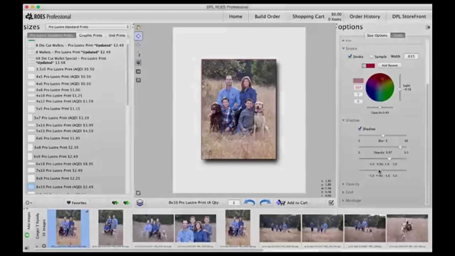Screen dimensions: 455x256
Task: Click the shadow Blur slider handle
Action: pos(383,135)
